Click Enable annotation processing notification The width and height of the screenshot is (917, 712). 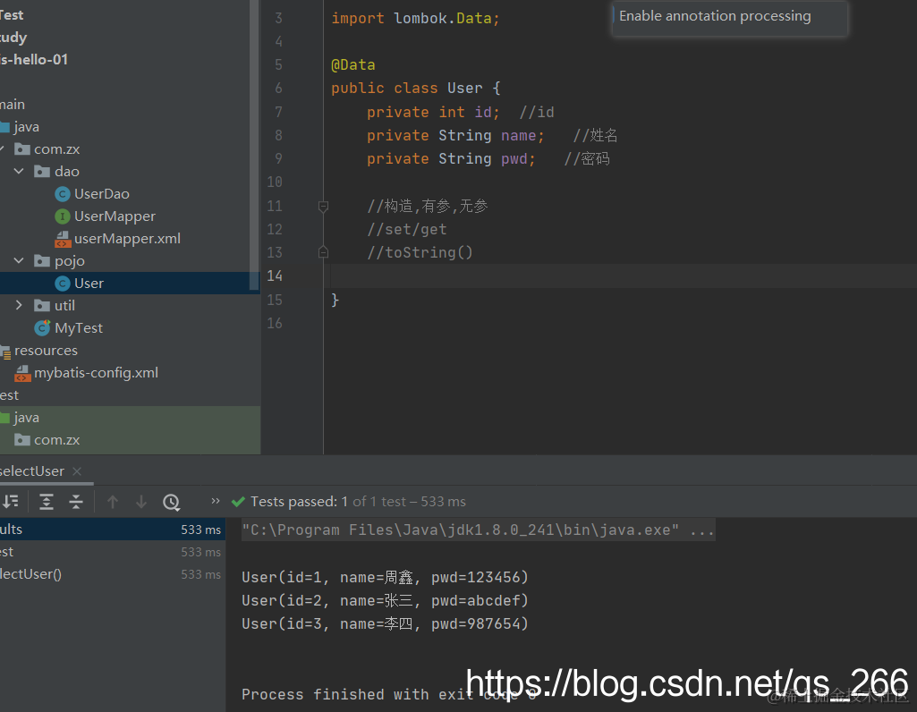[x=715, y=16]
